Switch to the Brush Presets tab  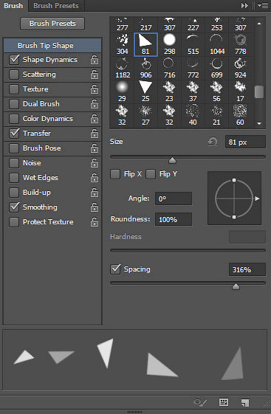click(x=56, y=6)
